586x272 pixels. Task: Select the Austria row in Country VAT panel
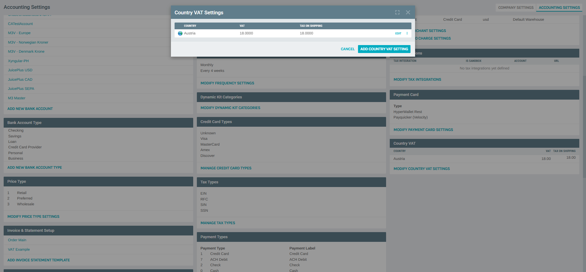(x=484, y=159)
